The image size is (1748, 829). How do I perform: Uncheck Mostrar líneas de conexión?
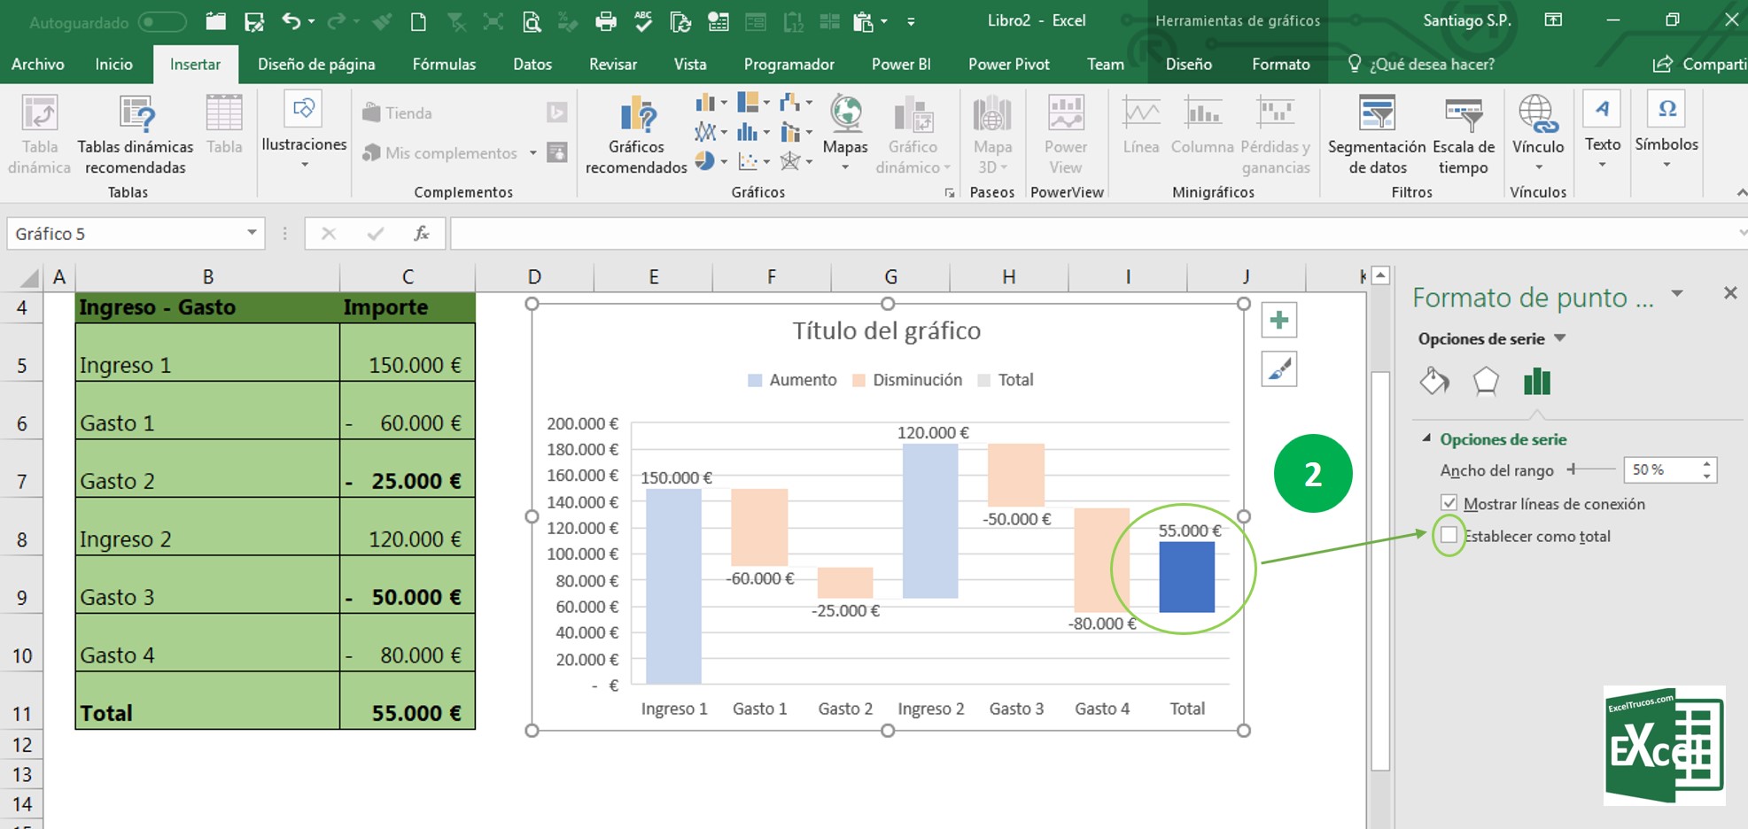coord(1449,503)
